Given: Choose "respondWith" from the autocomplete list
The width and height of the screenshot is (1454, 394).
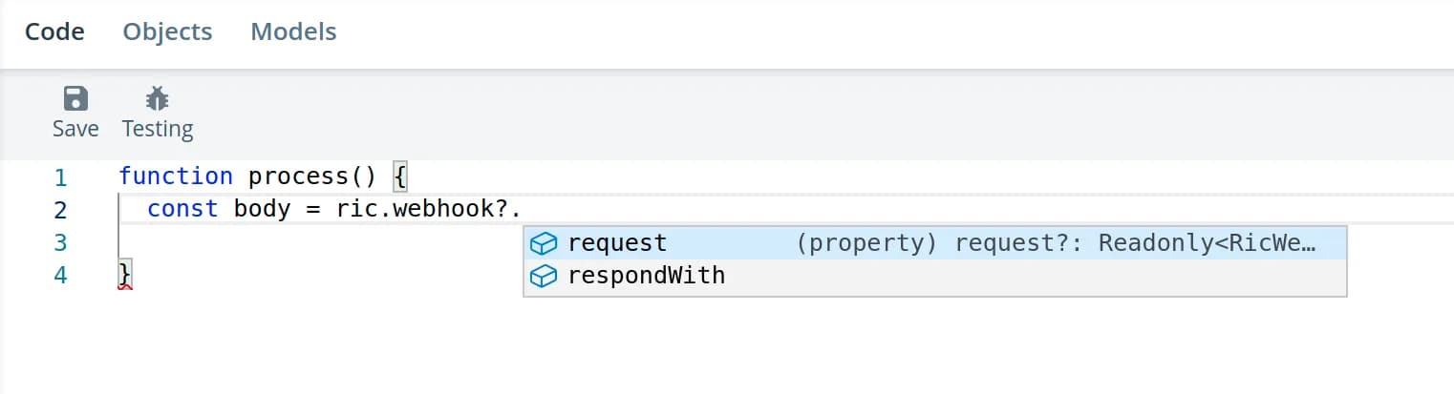Looking at the screenshot, I should click(x=646, y=277).
